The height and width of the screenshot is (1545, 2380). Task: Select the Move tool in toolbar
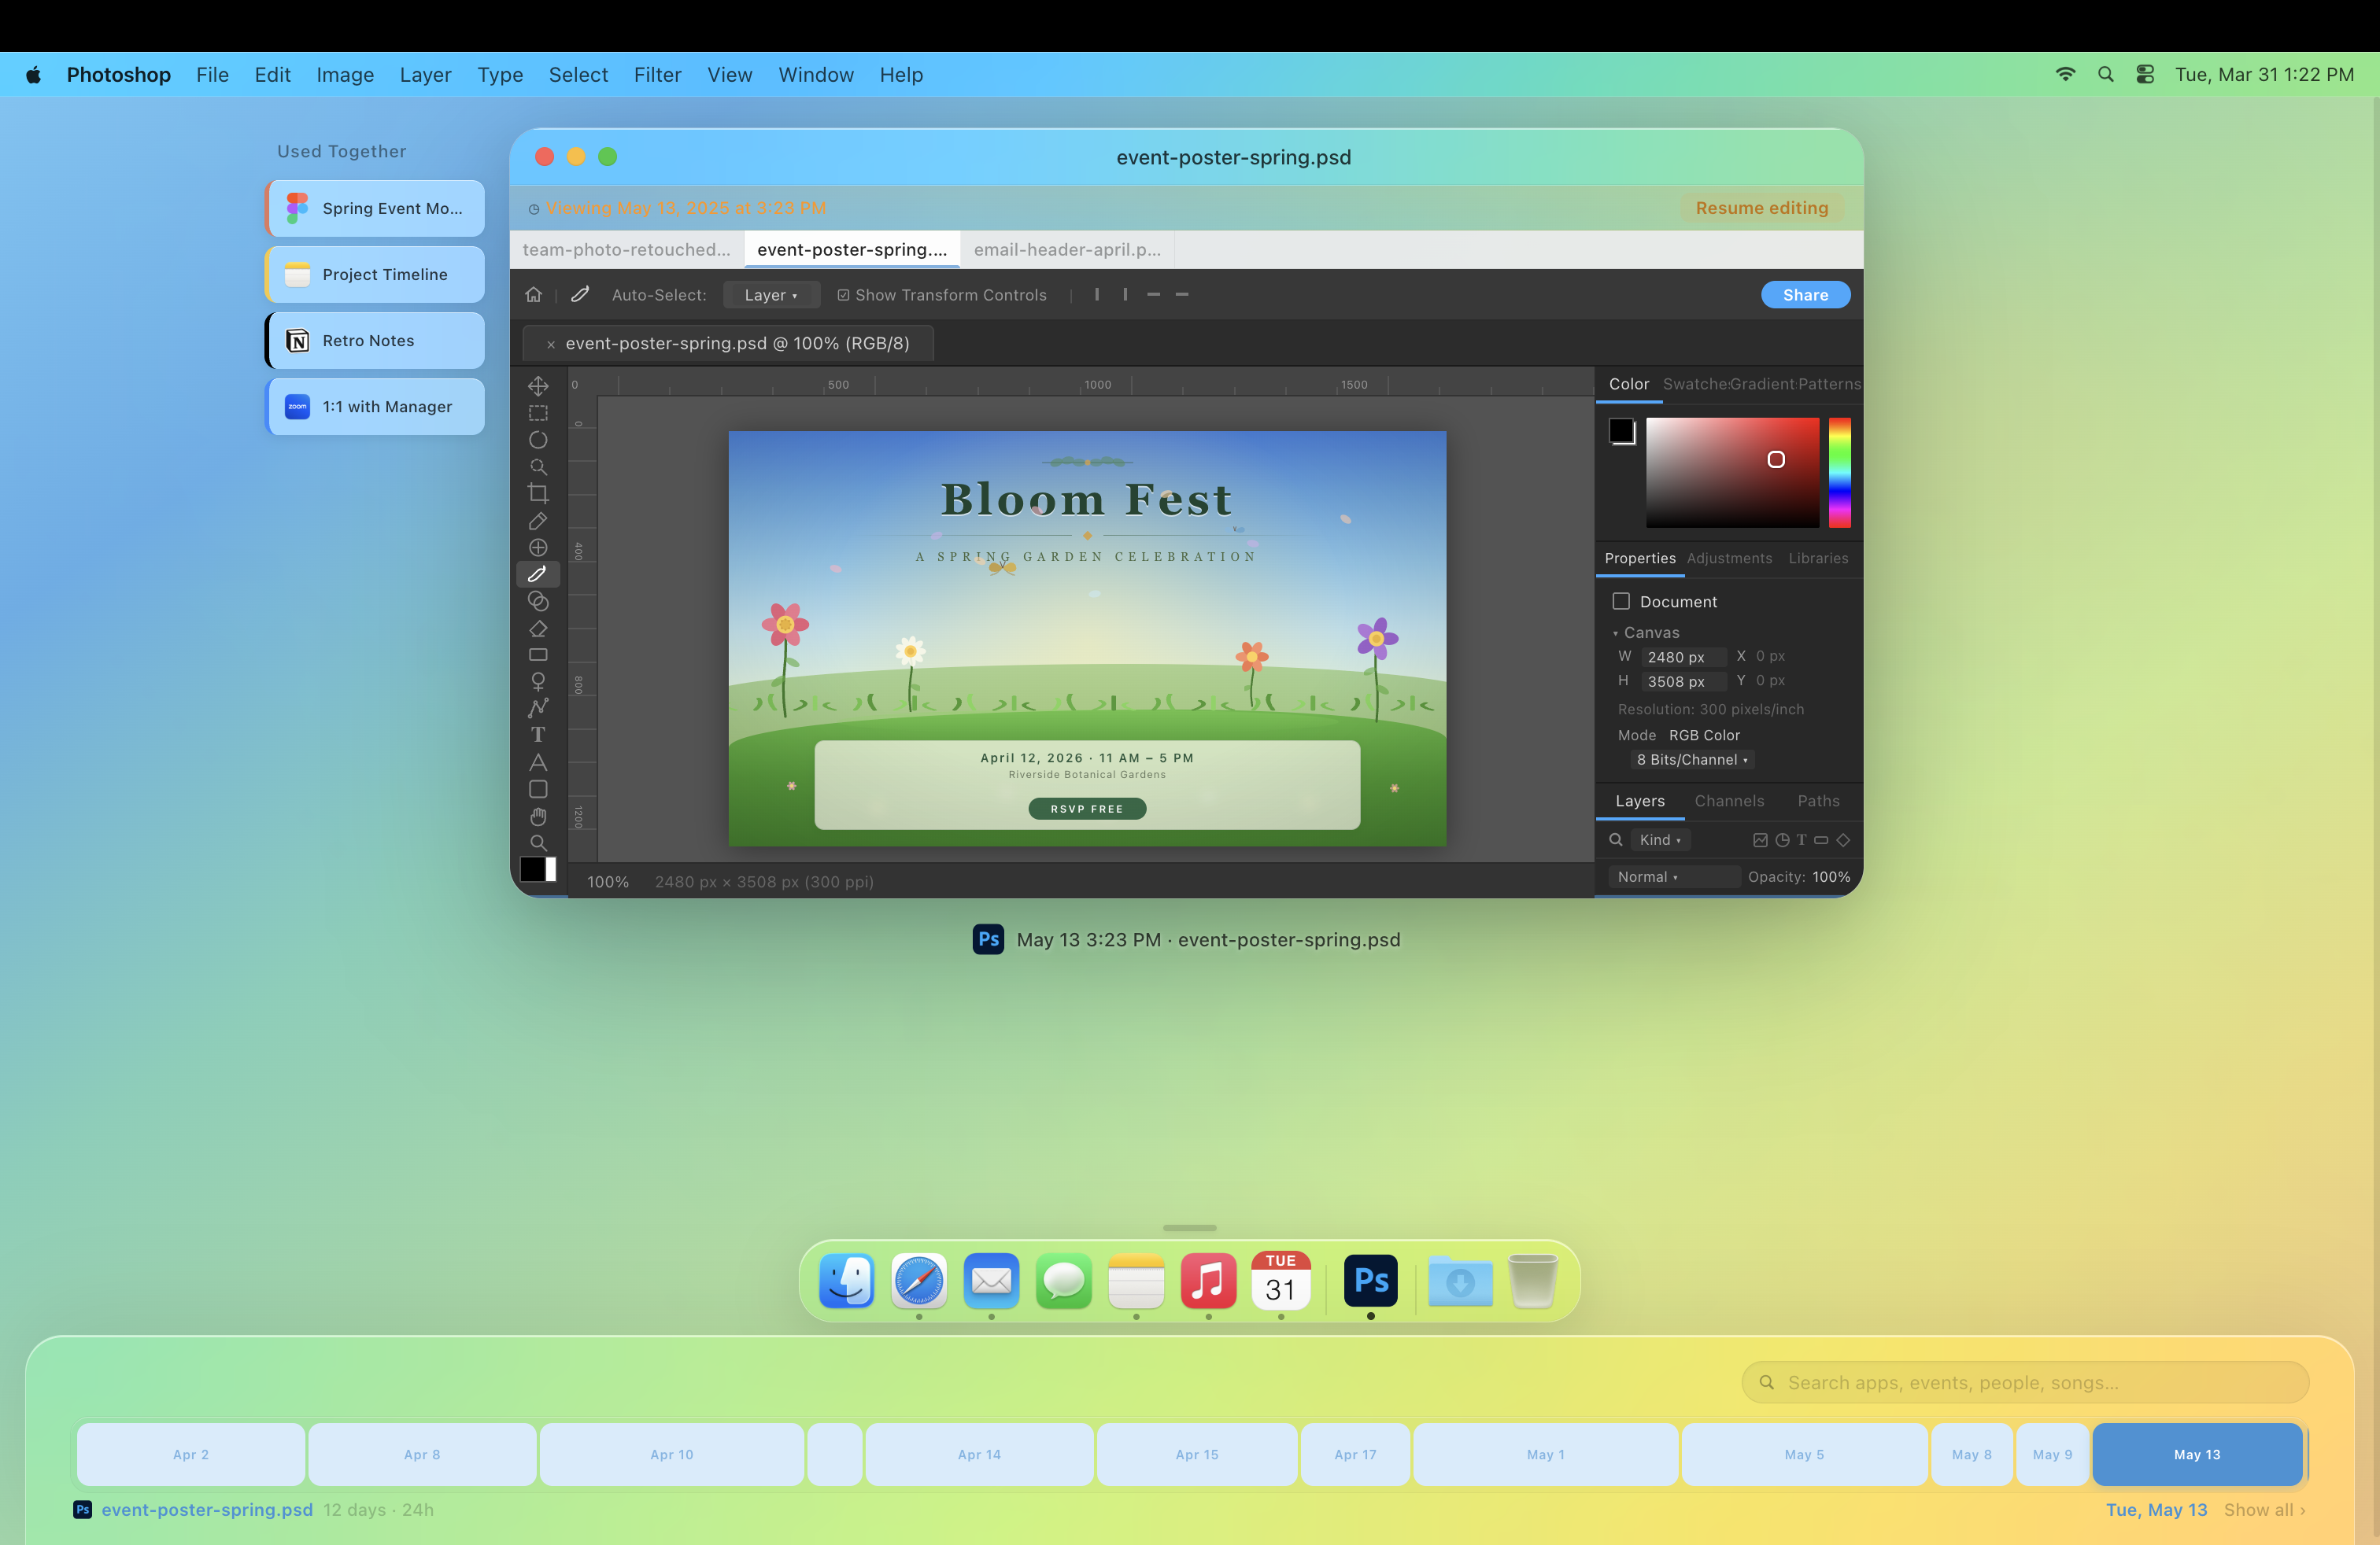(538, 385)
